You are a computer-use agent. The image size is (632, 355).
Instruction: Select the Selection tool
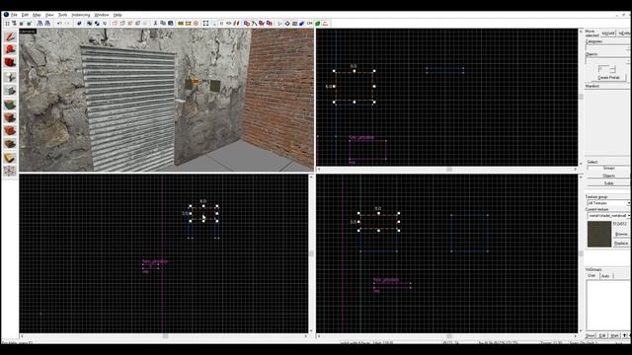[x=10, y=37]
